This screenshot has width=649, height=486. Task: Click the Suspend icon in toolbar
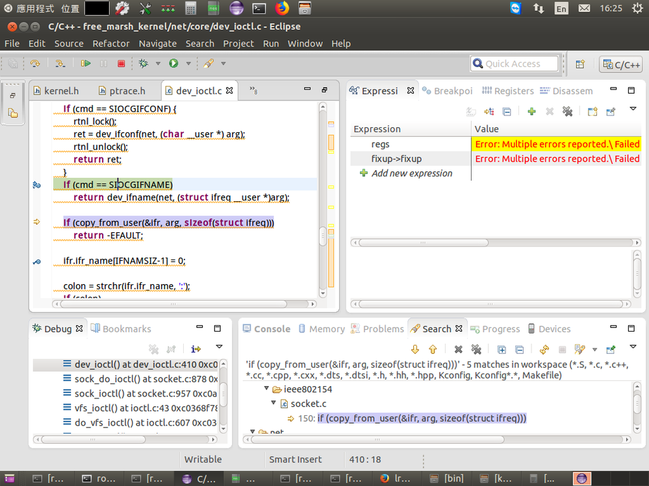point(103,63)
